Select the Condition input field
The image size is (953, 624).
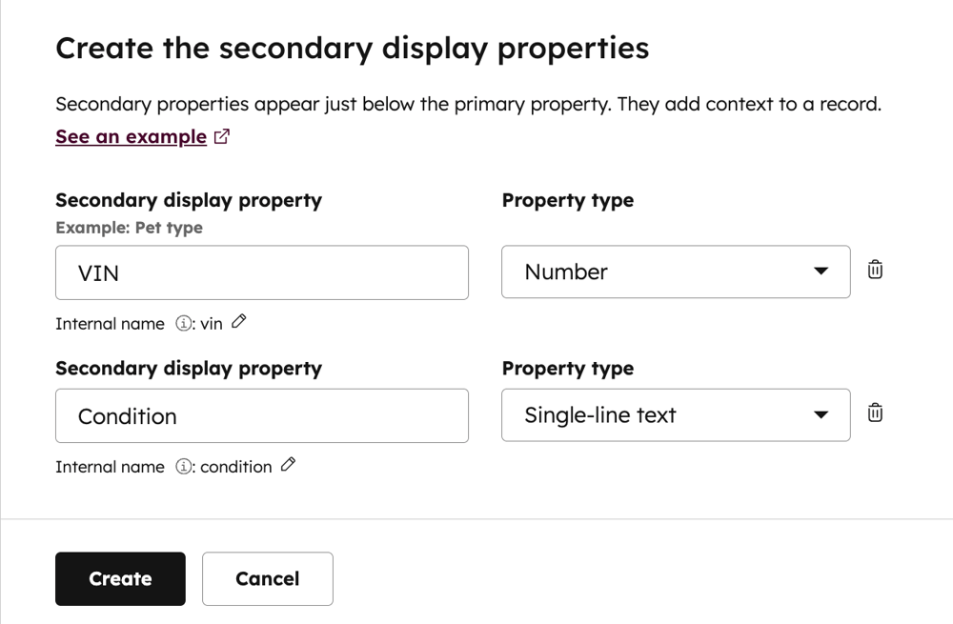click(262, 415)
